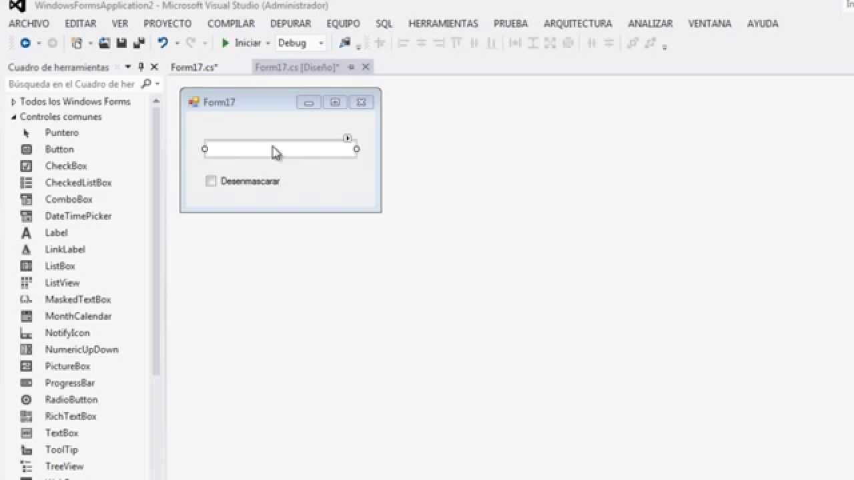This screenshot has width=854, height=480.
Task: Select the LinkLabel control in the toolbox
Action: pyautogui.click(x=65, y=249)
